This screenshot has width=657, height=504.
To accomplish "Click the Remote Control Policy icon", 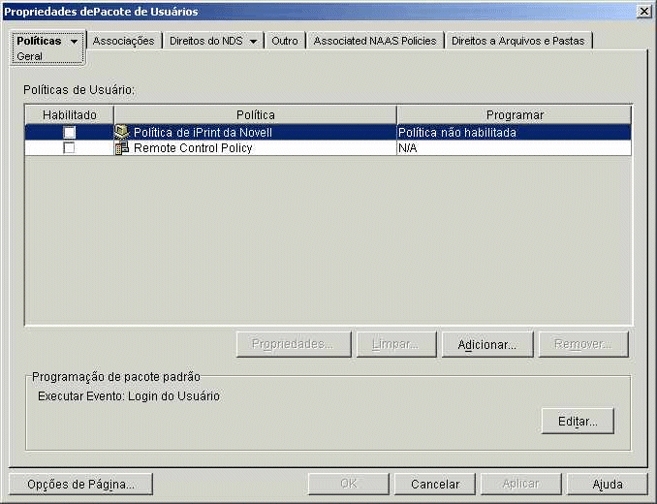I will coord(122,148).
